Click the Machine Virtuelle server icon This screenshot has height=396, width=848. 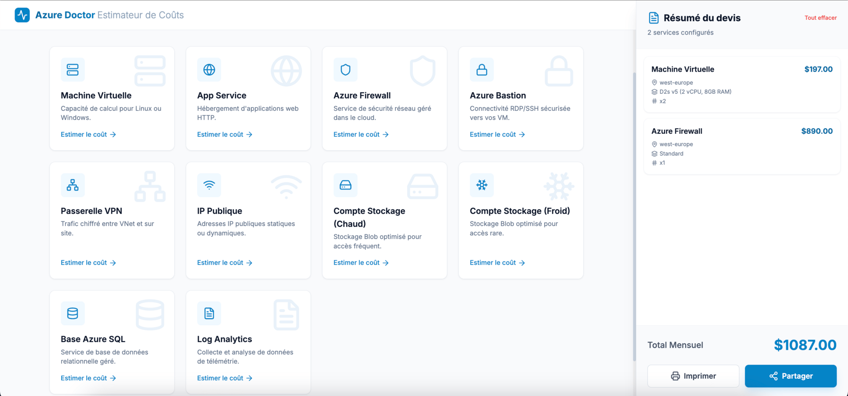point(72,70)
